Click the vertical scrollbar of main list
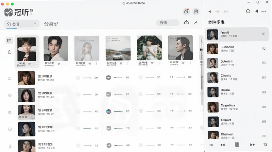Image resolution: width=272 pixels, height=152 pixels. [x=202, y=71]
